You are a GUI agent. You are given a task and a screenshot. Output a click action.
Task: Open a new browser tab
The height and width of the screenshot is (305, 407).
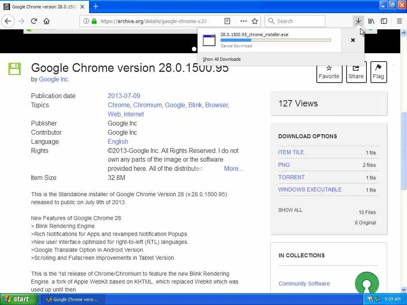point(96,6)
